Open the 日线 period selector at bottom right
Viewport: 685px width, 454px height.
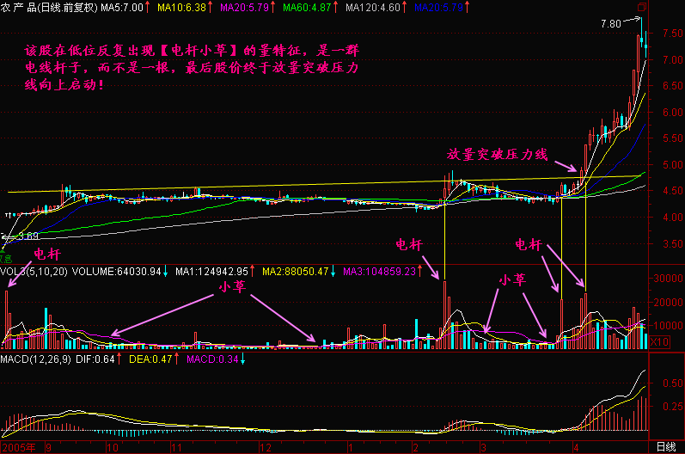pos(665,447)
